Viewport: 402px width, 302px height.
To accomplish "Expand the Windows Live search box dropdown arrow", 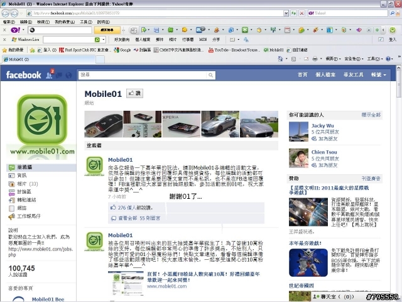I will coord(103,40).
